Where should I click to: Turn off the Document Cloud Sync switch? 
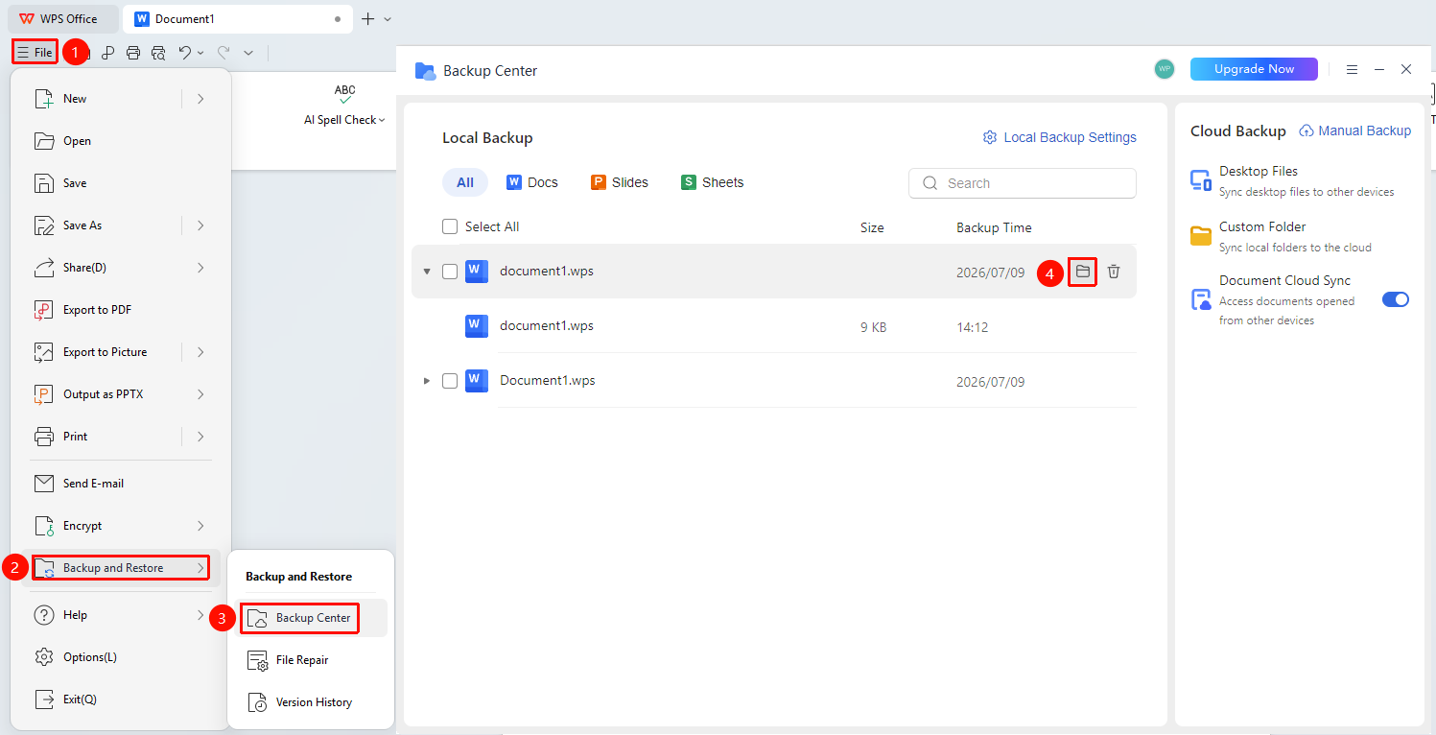pos(1396,299)
